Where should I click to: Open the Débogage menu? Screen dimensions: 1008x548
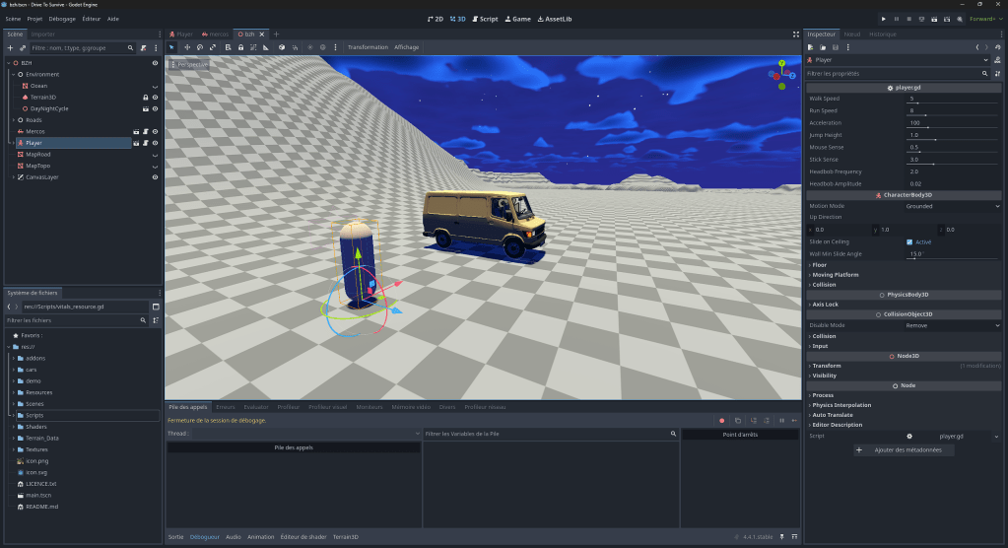(61, 19)
